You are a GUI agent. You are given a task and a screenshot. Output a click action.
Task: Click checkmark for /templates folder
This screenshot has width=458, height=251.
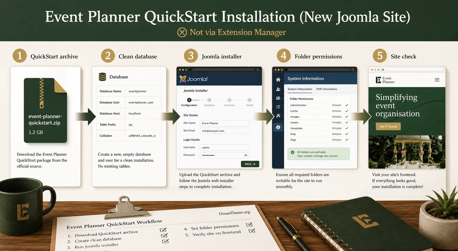[347, 128]
